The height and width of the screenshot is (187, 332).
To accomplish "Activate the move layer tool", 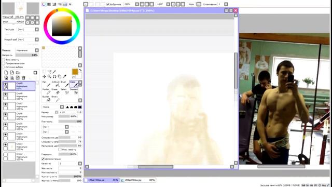I will coord(44,76).
